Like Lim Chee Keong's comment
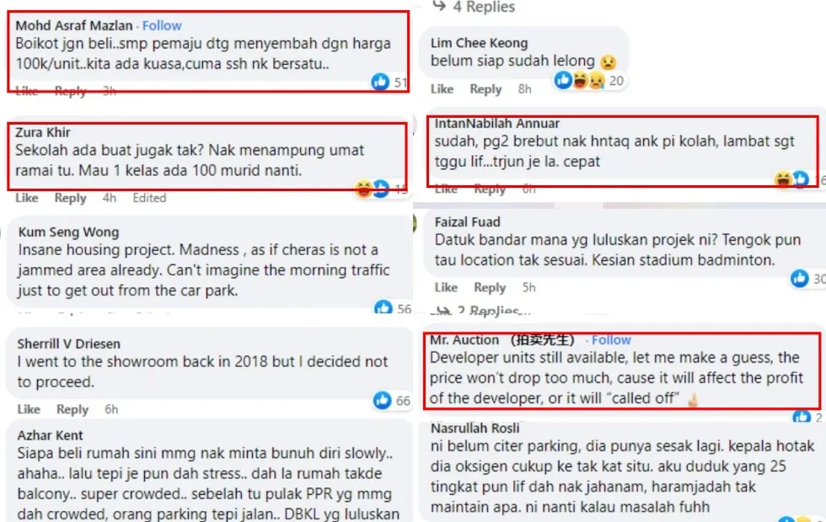Screen dimensions: 826x522 [442, 89]
